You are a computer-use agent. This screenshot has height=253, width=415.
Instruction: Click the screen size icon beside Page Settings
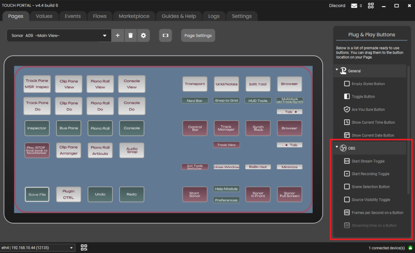click(165, 35)
